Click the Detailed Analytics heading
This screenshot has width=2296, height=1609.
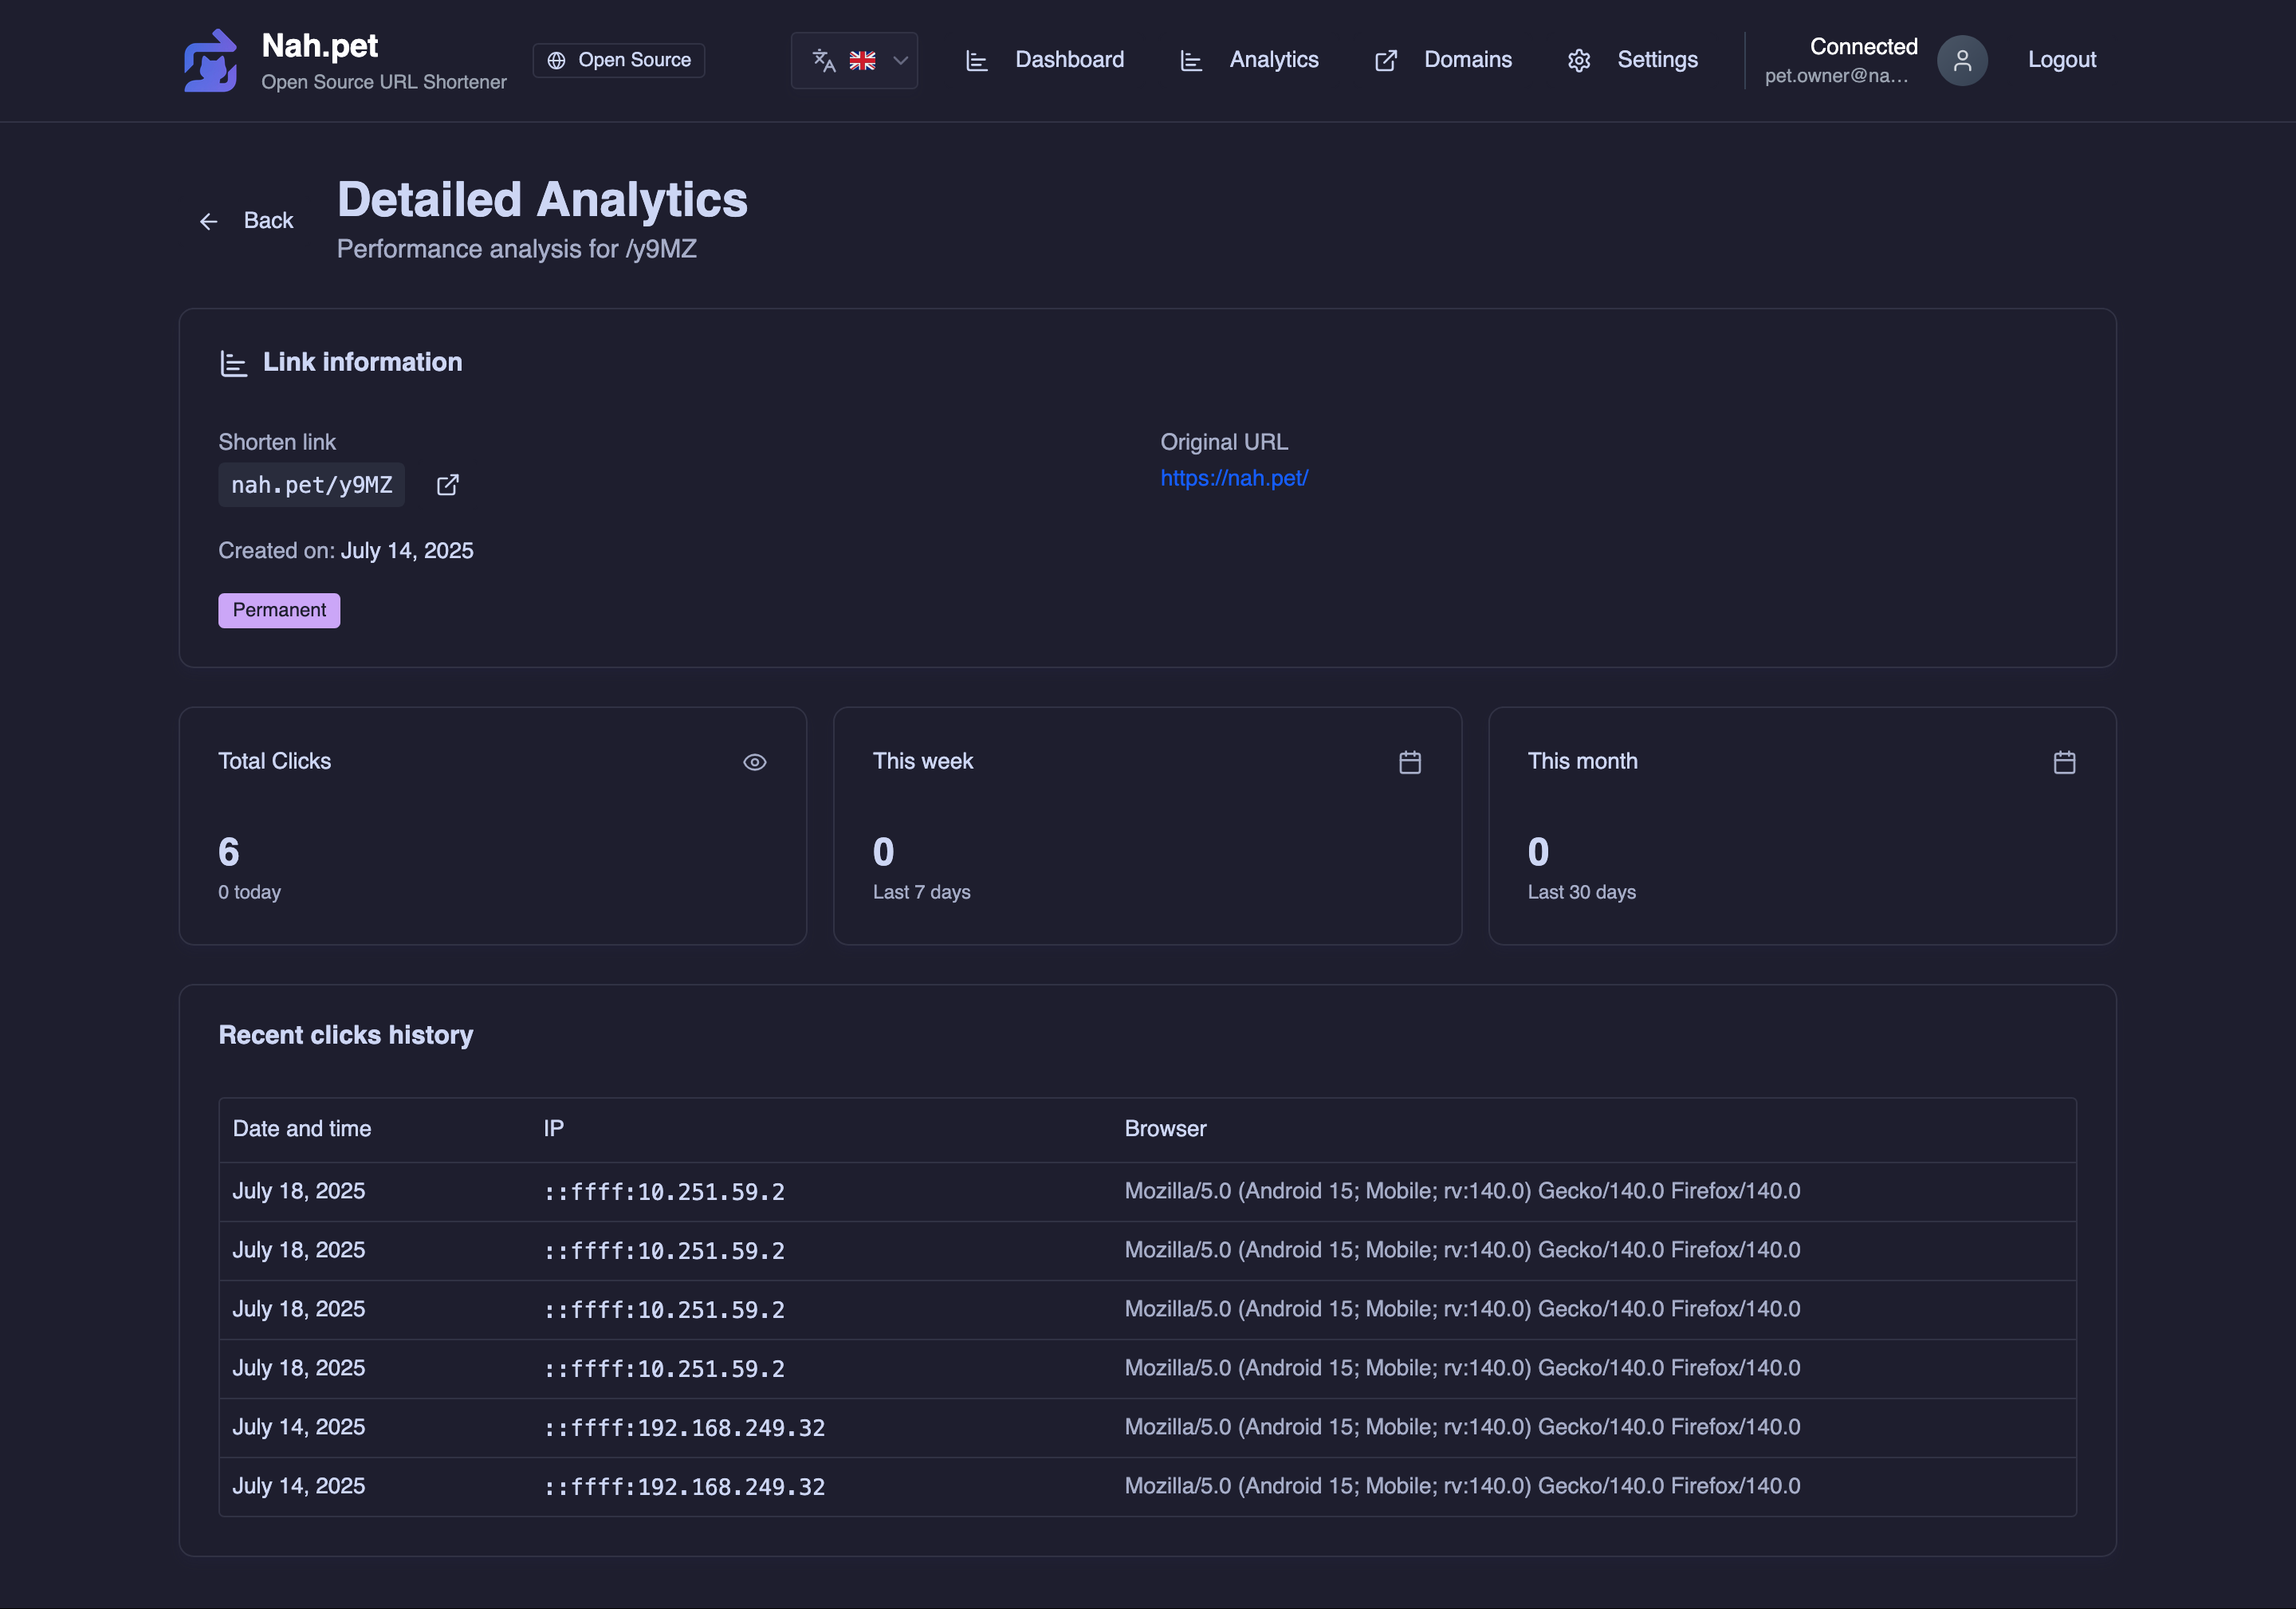point(542,200)
